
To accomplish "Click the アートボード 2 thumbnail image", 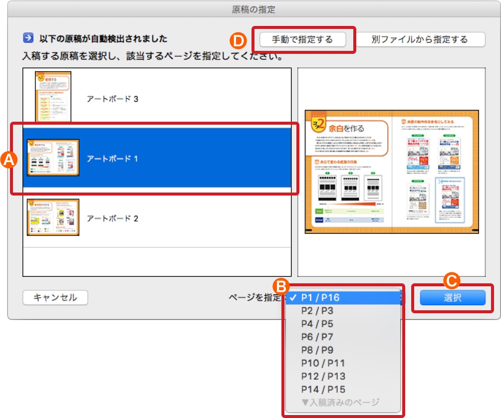I will pyautogui.click(x=53, y=217).
